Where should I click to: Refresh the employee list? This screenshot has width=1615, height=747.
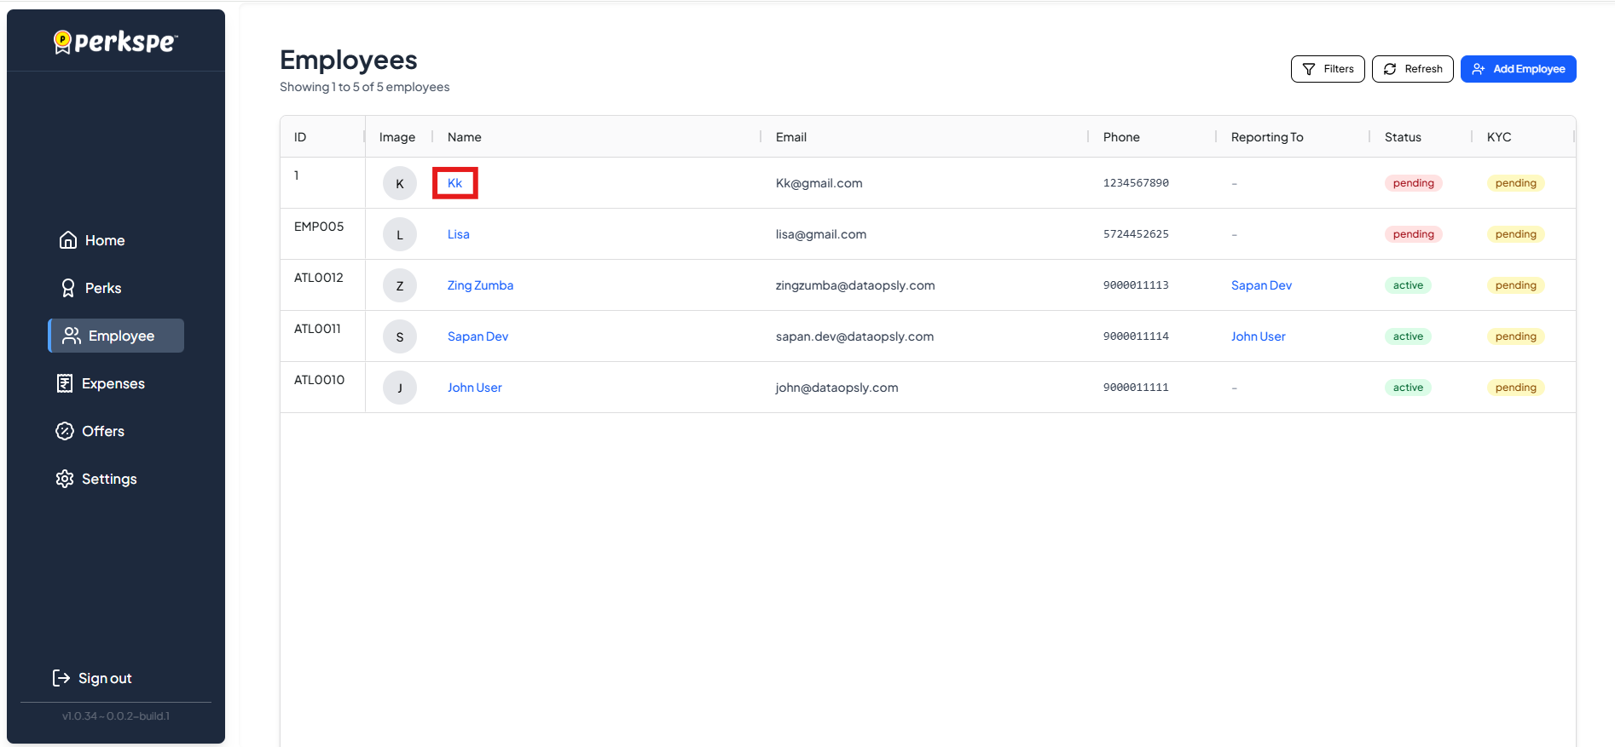point(1412,69)
